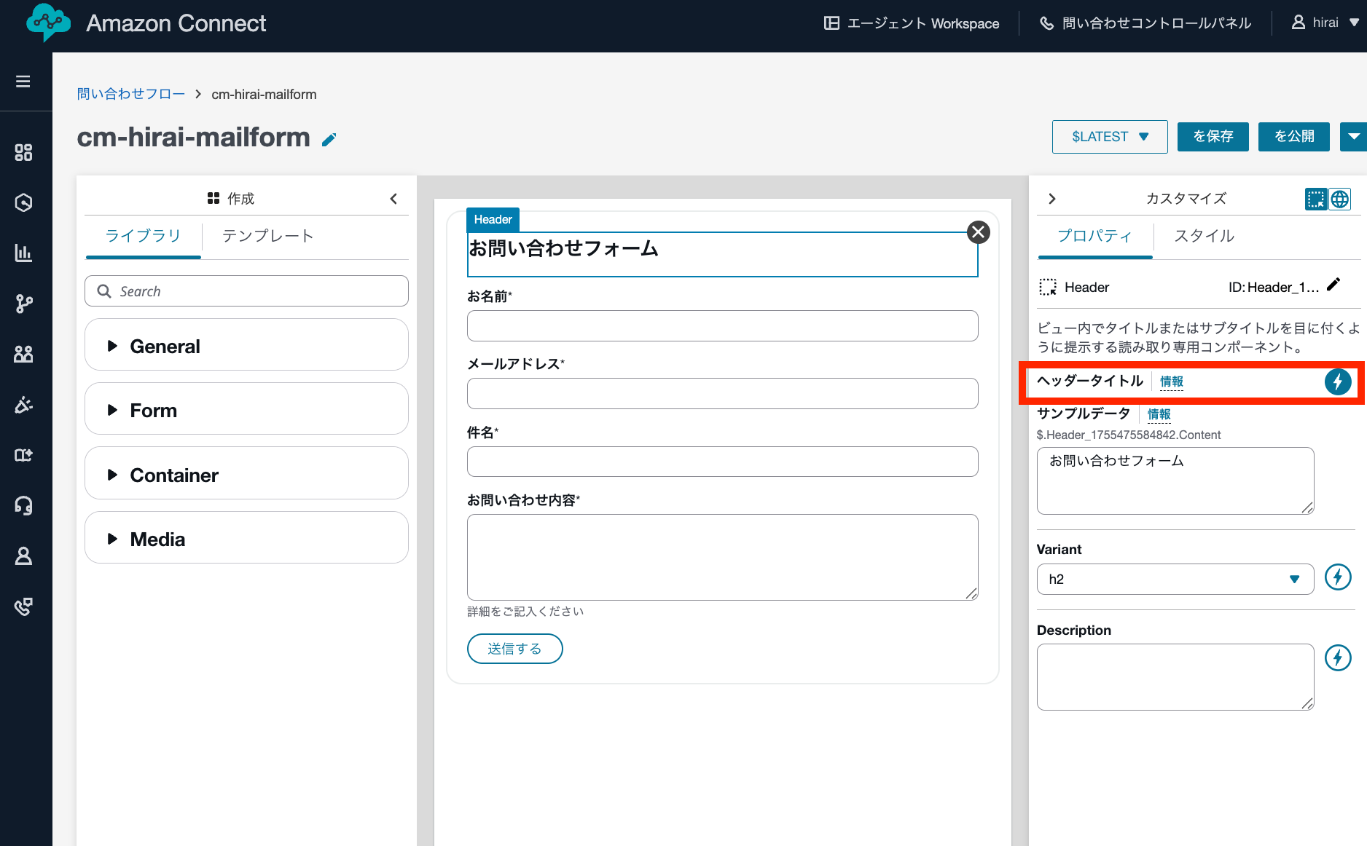Click the lightning icon for ヘッダータイトル

click(1338, 382)
